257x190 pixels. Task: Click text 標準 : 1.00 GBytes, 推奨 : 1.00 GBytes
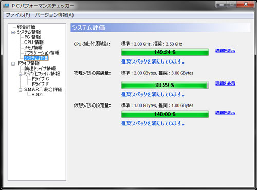tap(157, 105)
